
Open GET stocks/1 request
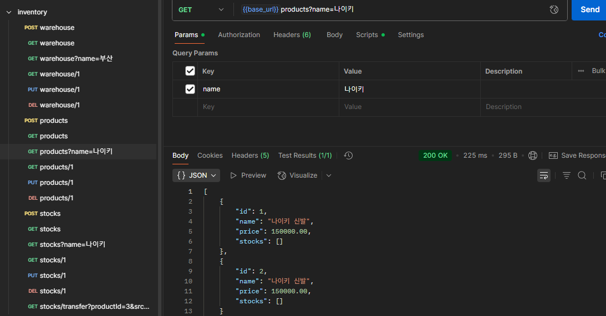47,260
